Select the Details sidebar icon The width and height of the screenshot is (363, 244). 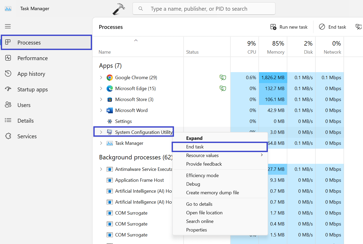[8, 121]
